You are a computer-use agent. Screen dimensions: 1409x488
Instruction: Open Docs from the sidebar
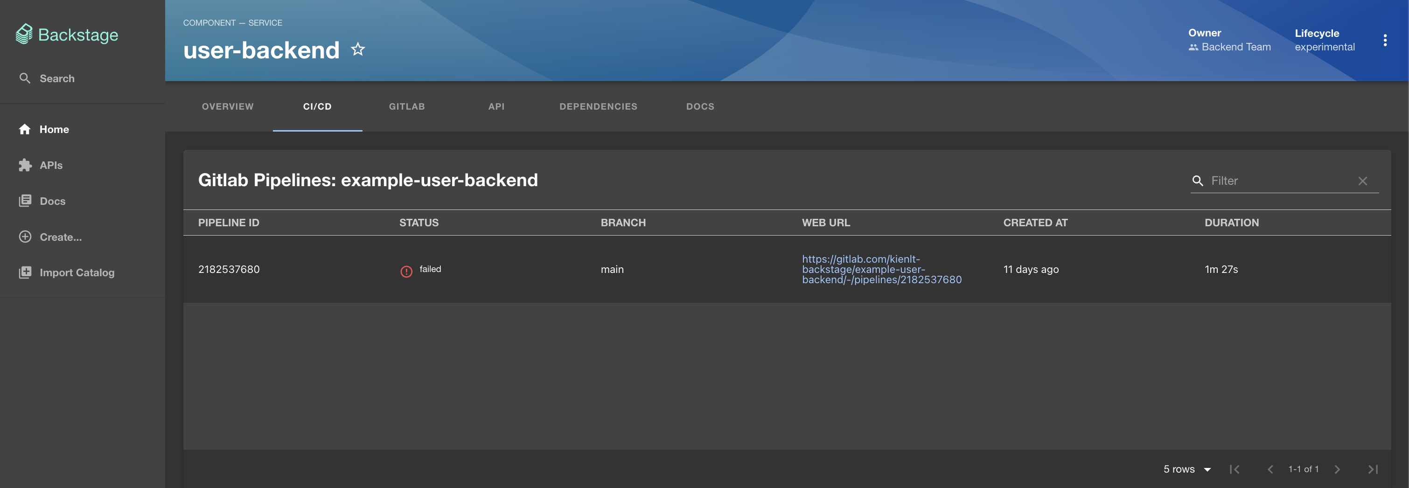coord(52,202)
